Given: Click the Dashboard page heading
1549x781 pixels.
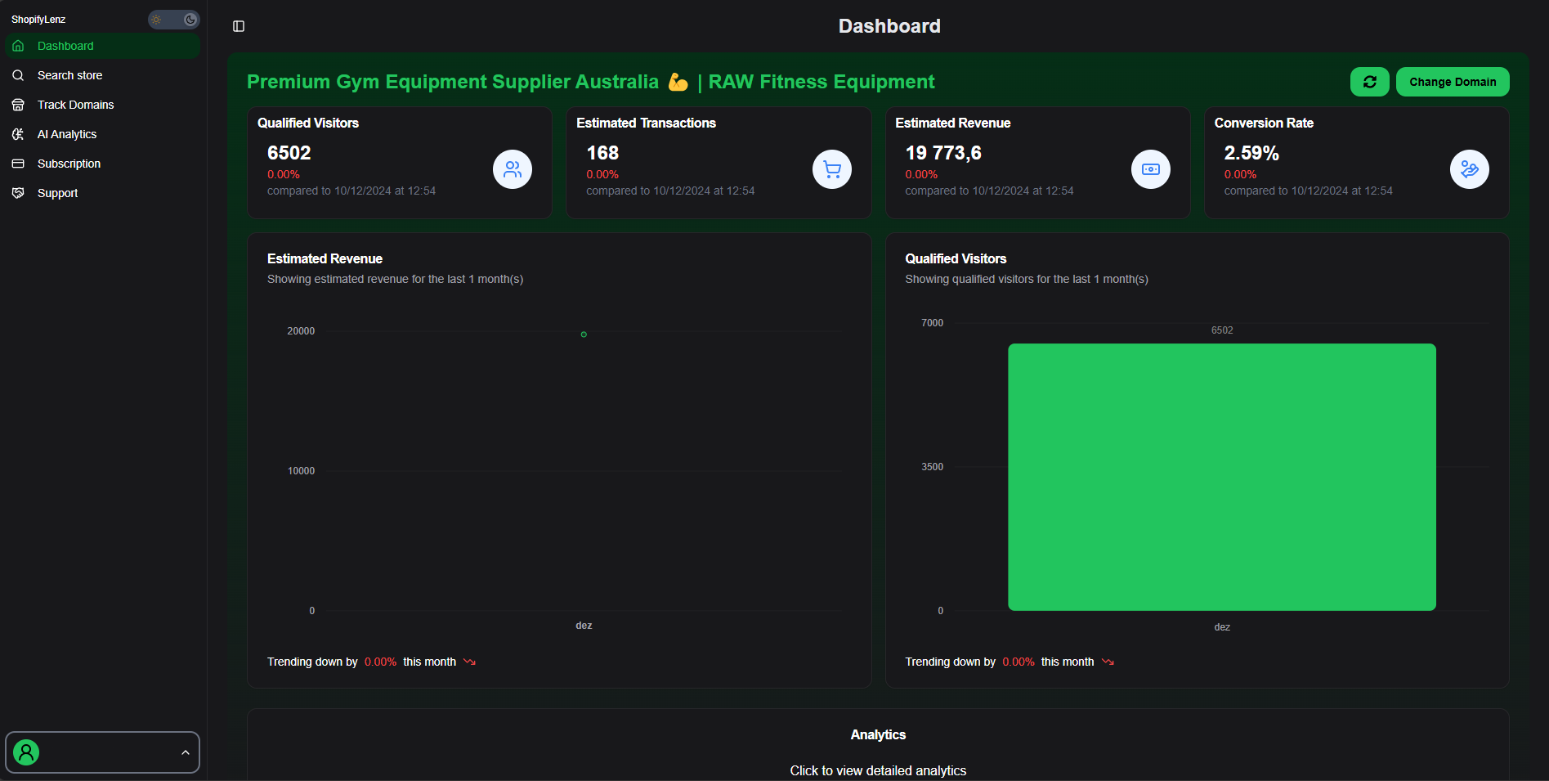Looking at the screenshot, I should pos(889,26).
